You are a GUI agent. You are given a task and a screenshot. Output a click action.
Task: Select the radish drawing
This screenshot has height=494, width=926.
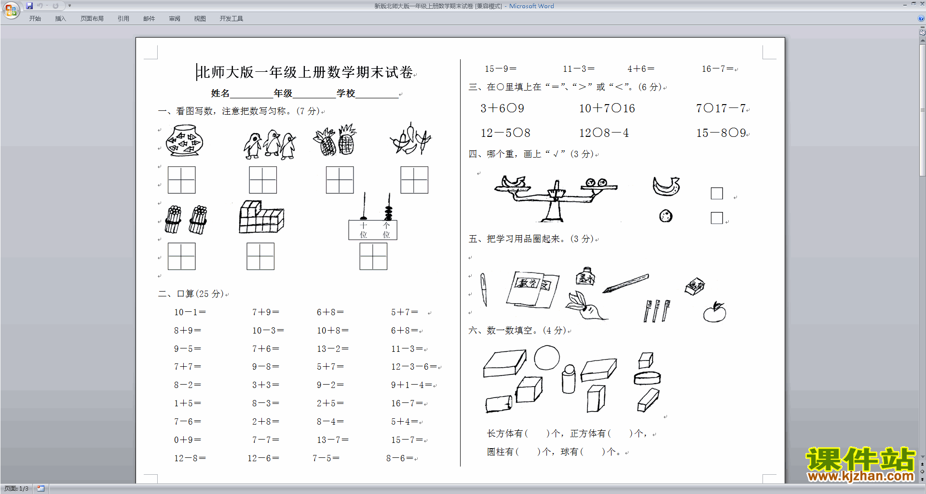586,306
